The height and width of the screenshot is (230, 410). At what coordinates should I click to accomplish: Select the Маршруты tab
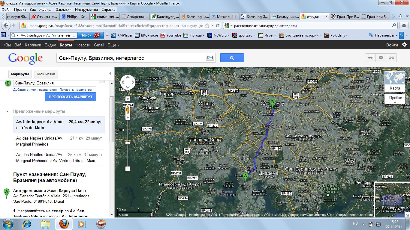pos(20,74)
